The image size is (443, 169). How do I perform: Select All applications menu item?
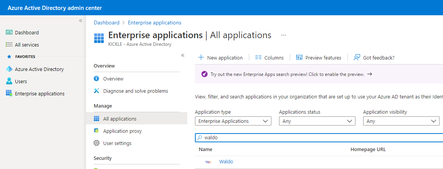point(120,119)
